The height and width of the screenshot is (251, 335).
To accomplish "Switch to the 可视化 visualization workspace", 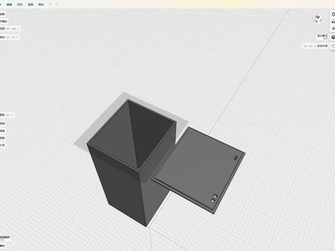I will pyautogui.click(x=4, y=21).
